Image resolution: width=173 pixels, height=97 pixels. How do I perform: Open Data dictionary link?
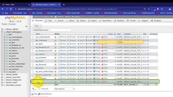click(45, 94)
